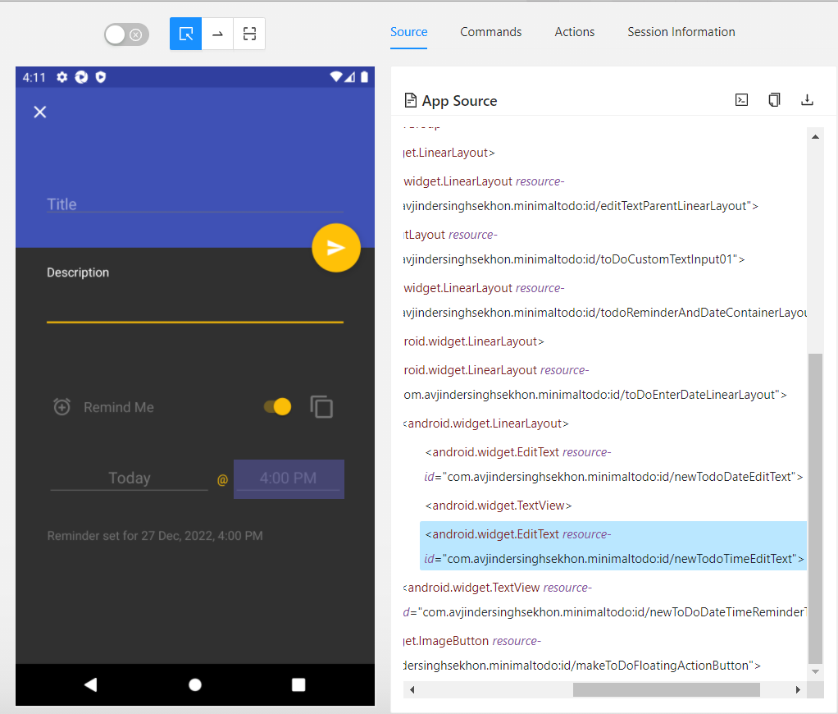Switch to the Commands tab
This screenshot has height=714, width=838.
click(x=490, y=32)
